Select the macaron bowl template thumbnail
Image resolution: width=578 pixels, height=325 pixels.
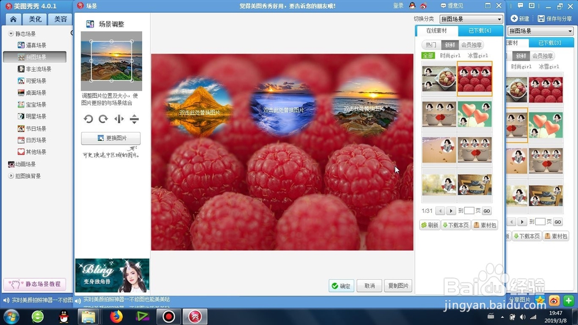click(439, 79)
